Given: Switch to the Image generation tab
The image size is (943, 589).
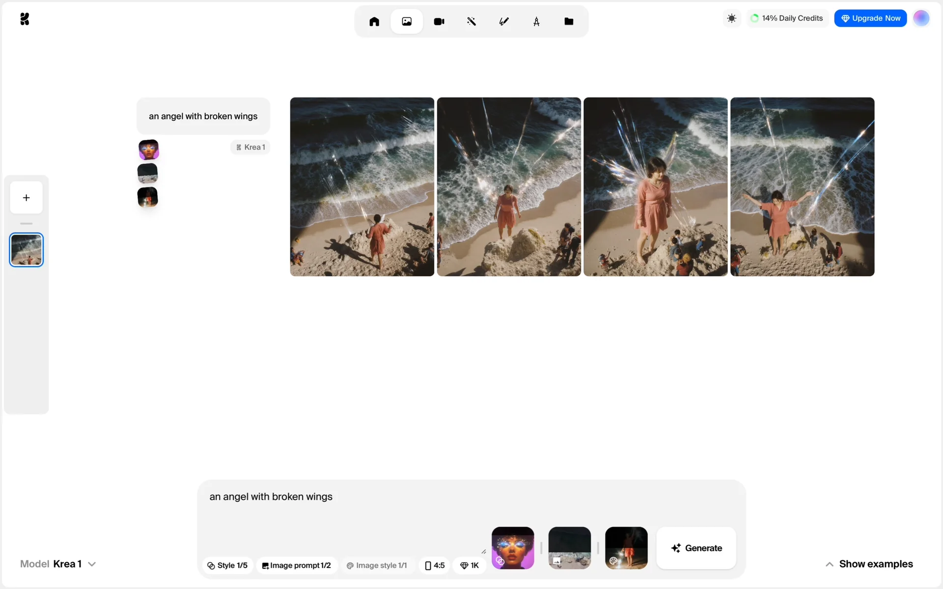Looking at the screenshot, I should [x=407, y=22].
